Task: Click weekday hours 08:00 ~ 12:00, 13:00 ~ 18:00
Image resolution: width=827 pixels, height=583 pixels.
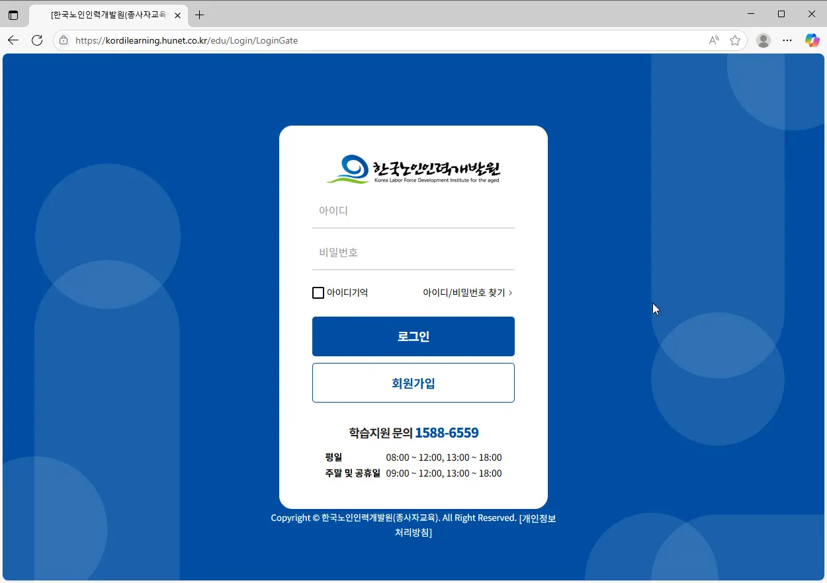Action: 444,457
